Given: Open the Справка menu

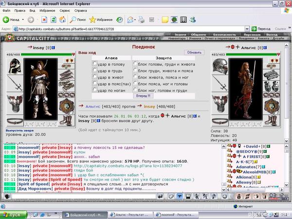Looking at the screenshot, I should pos(81,10).
